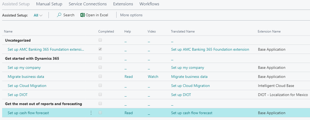Image resolution: width=310 pixels, height=120 pixels.
Task: Go to the Extensions tab
Action: 123,4
